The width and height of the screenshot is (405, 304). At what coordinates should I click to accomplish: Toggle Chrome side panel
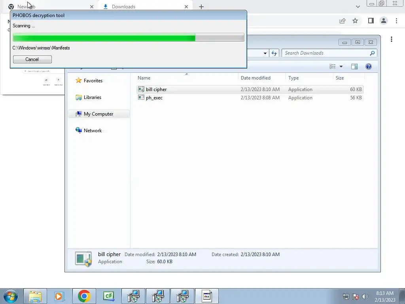pyautogui.click(x=371, y=21)
